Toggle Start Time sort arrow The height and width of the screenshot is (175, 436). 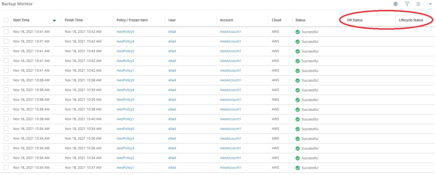tap(54, 20)
